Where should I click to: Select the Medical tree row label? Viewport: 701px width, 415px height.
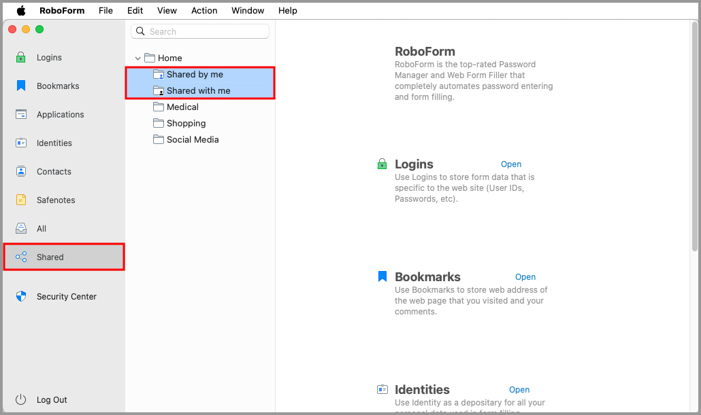pos(182,107)
